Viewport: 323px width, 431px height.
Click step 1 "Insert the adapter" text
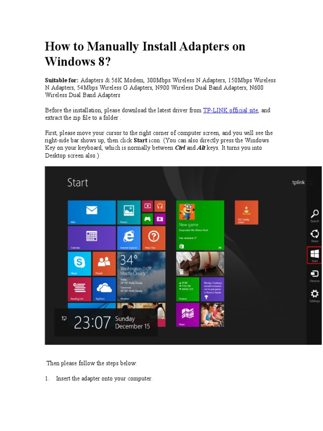click(x=104, y=378)
